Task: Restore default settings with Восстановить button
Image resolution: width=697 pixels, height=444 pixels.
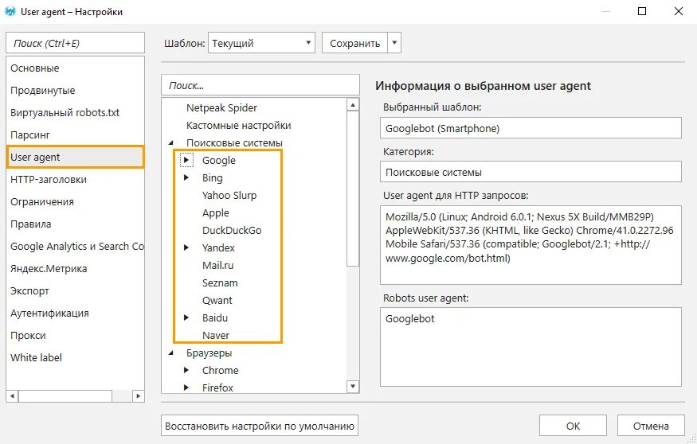Action: click(x=260, y=426)
